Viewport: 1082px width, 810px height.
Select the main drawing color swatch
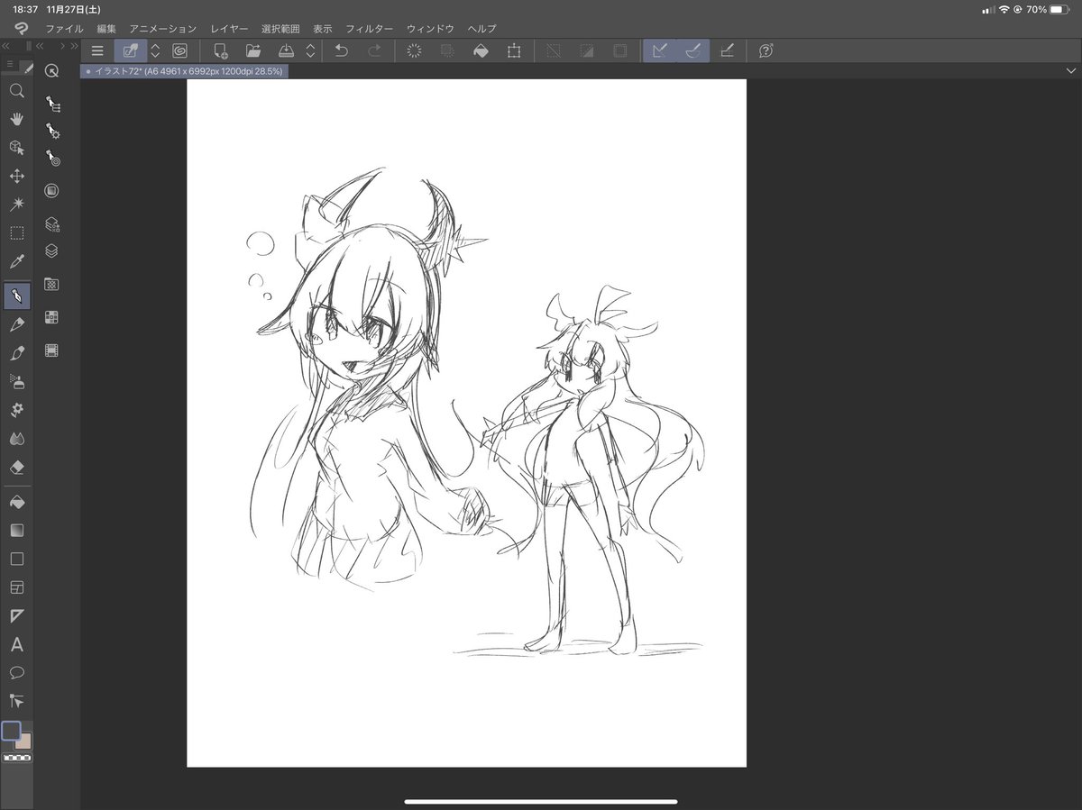coord(11,731)
